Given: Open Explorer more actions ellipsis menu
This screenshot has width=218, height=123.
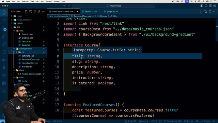Looking at the screenshot, I should (43, 11).
